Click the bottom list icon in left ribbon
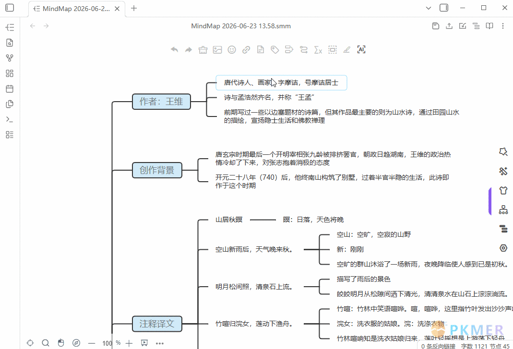513x349 pixels. (10, 135)
